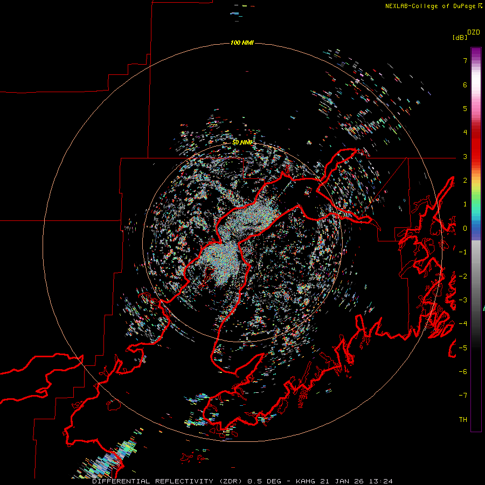The height and width of the screenshot is (485, 485).
Task: Click the 5 dB scale label
Action: tap(465, 108)
